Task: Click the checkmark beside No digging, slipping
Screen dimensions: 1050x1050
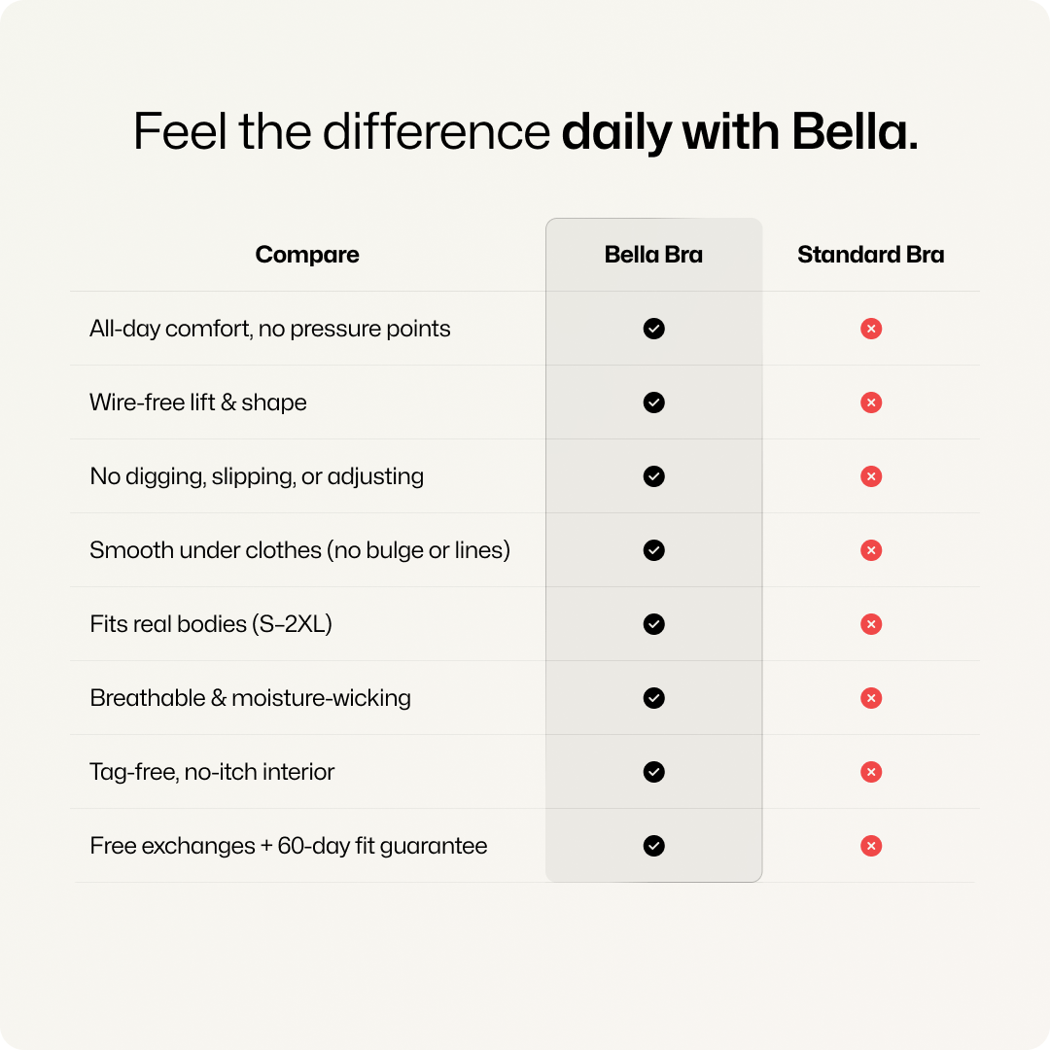Action: pyautogui.click(x=654, y=476)
